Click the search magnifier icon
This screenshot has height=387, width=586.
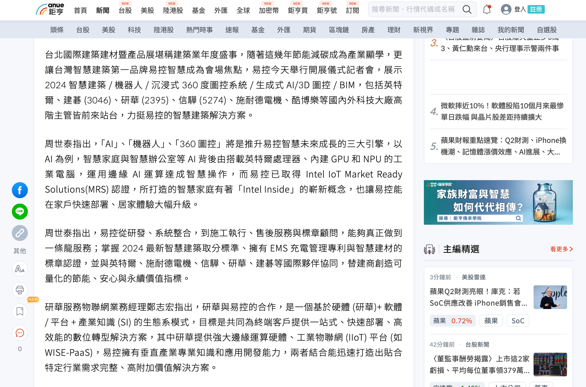pos(467,9)
